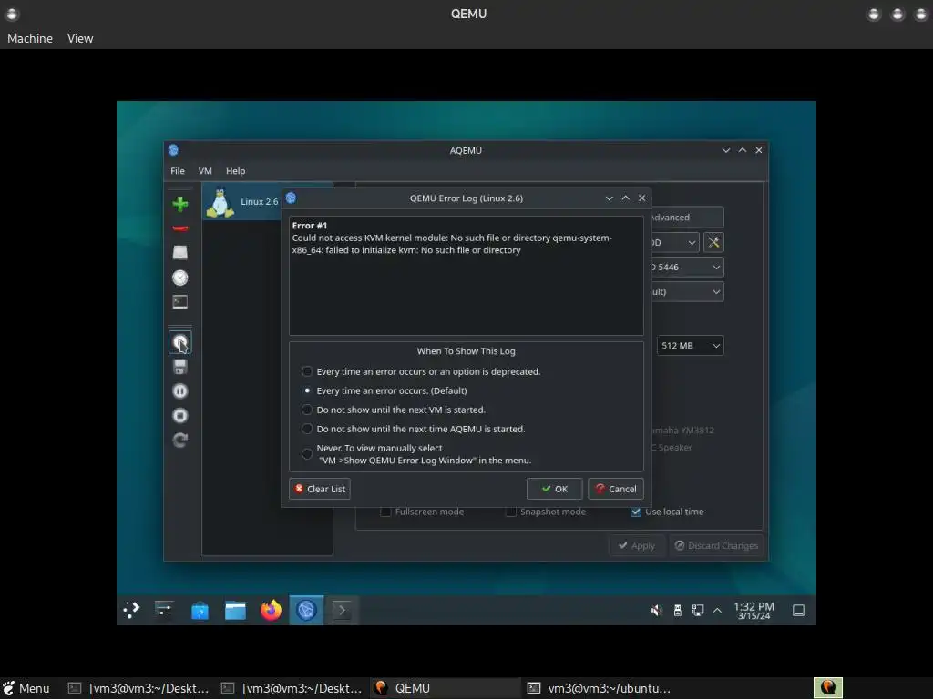Uncheck the Use local time checkbox
Viewport: 933px width, 699px height.
[x=635, y=512]
